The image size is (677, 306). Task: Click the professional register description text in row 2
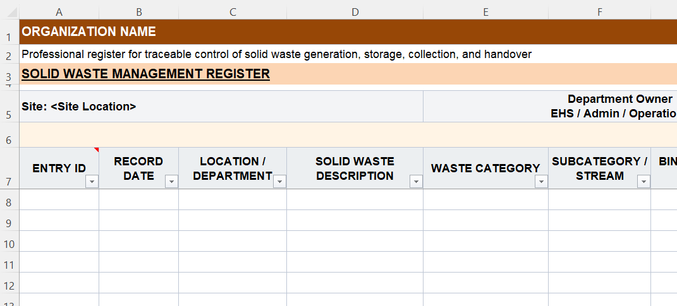(x=276, y=55)
